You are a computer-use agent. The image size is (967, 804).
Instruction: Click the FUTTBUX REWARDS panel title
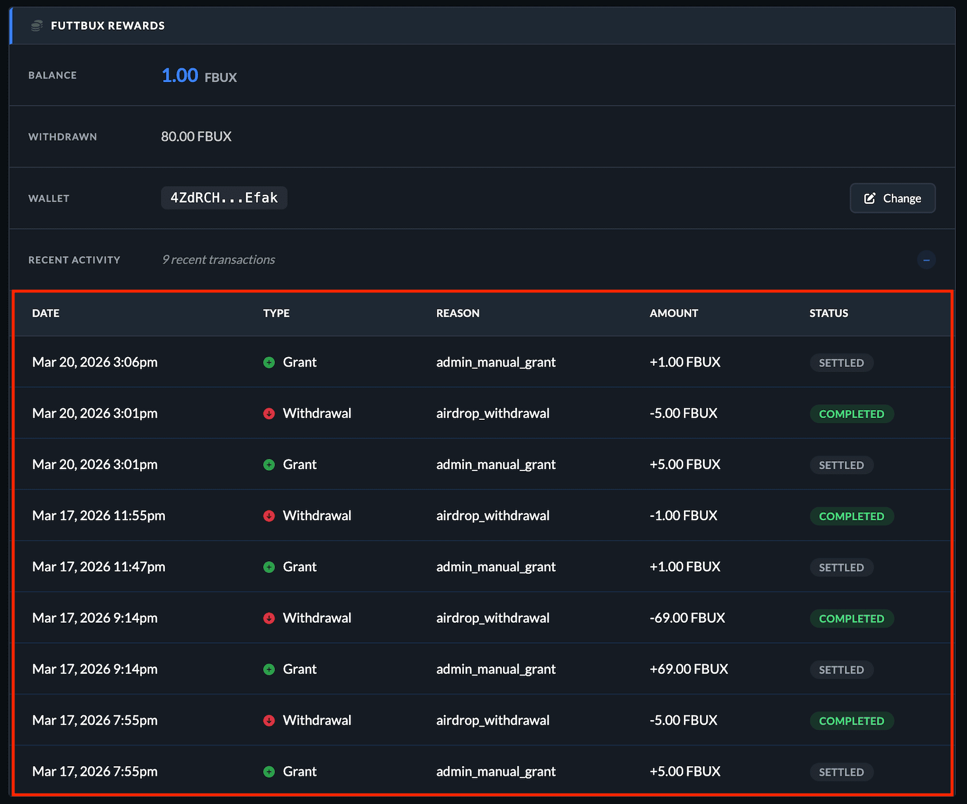[x=108, y=26]
